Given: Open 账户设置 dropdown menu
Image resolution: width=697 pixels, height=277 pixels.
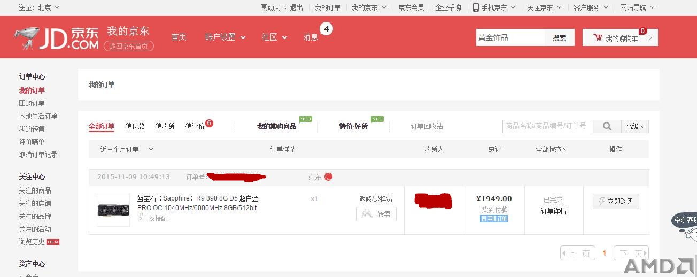Looking at the screenshot, I should [225, 37].
